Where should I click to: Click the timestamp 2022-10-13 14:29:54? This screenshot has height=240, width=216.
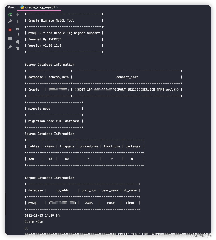tap(42, 216)
